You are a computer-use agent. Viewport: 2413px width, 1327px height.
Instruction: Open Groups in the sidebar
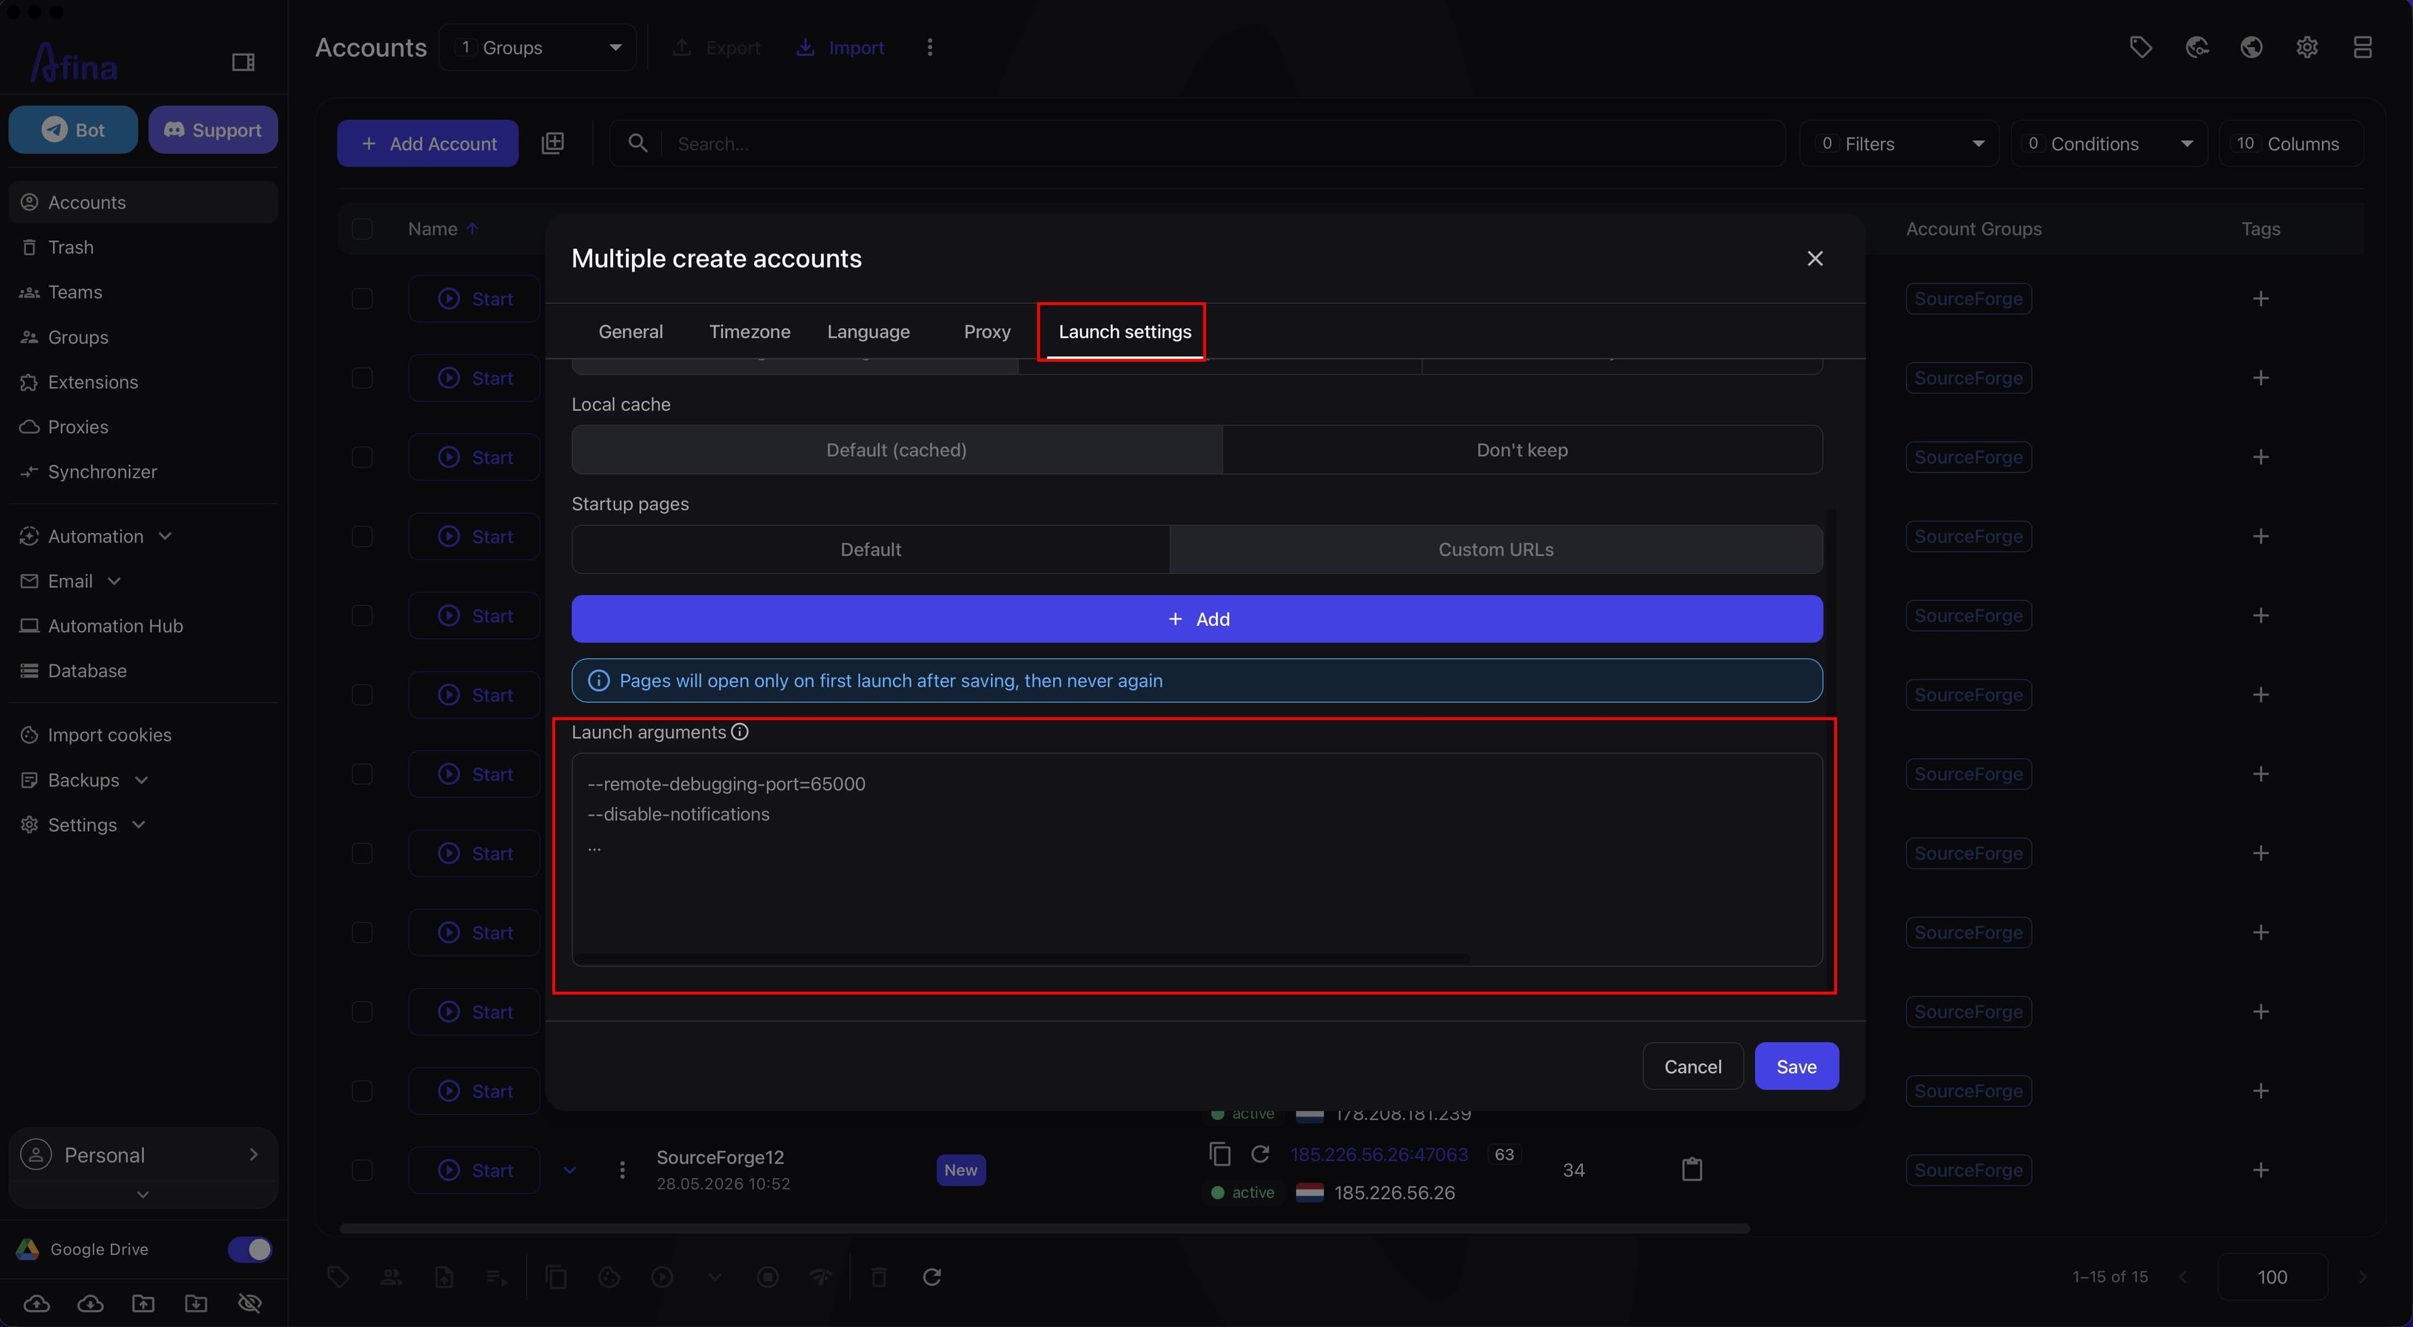point(143,337)
